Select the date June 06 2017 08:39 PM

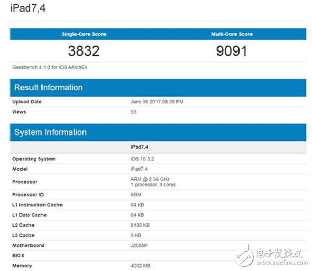tap(157, 102)
